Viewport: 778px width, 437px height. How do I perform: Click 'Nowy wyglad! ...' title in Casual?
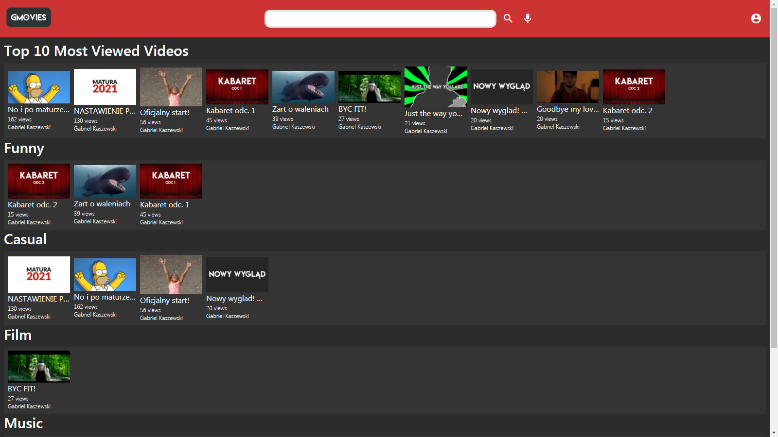(234, 299)
